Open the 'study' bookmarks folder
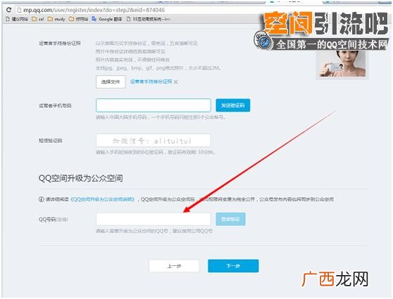Viewport: 393px width, 299px height. [56, 19]
